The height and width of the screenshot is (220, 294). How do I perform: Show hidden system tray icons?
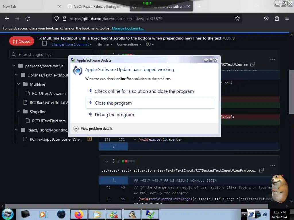(244, 214)
